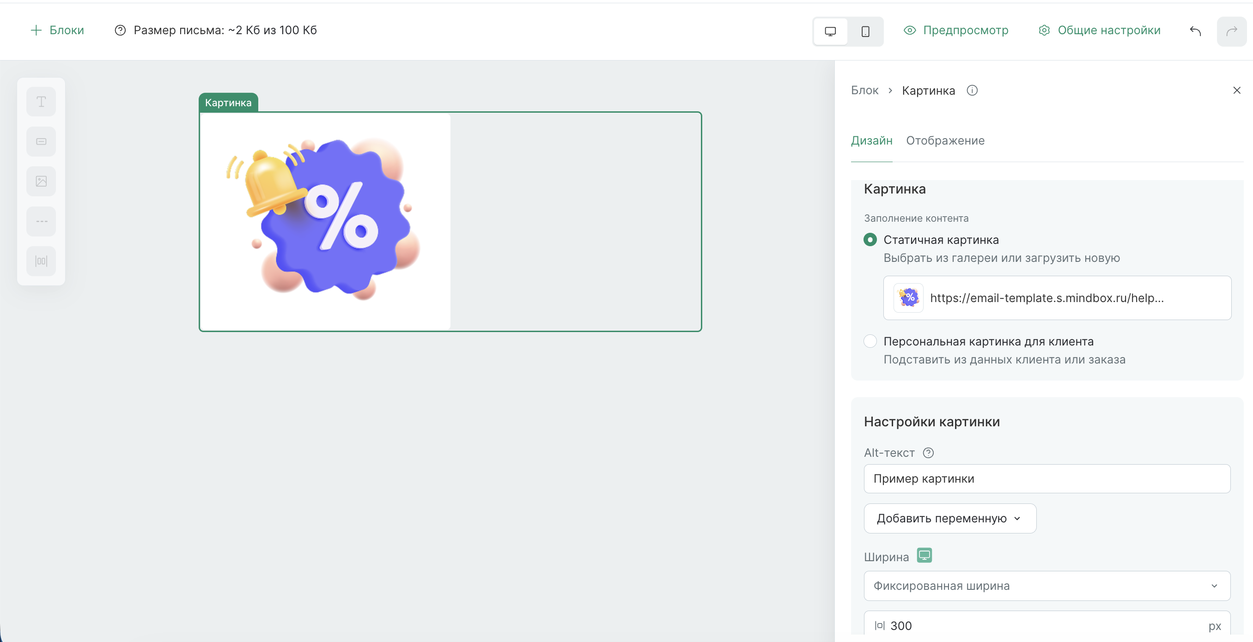The width and height of the screenshot is (1253, 642).
Task: Select the Text block tool in left sidebar
Action: [x=41, y=102]
